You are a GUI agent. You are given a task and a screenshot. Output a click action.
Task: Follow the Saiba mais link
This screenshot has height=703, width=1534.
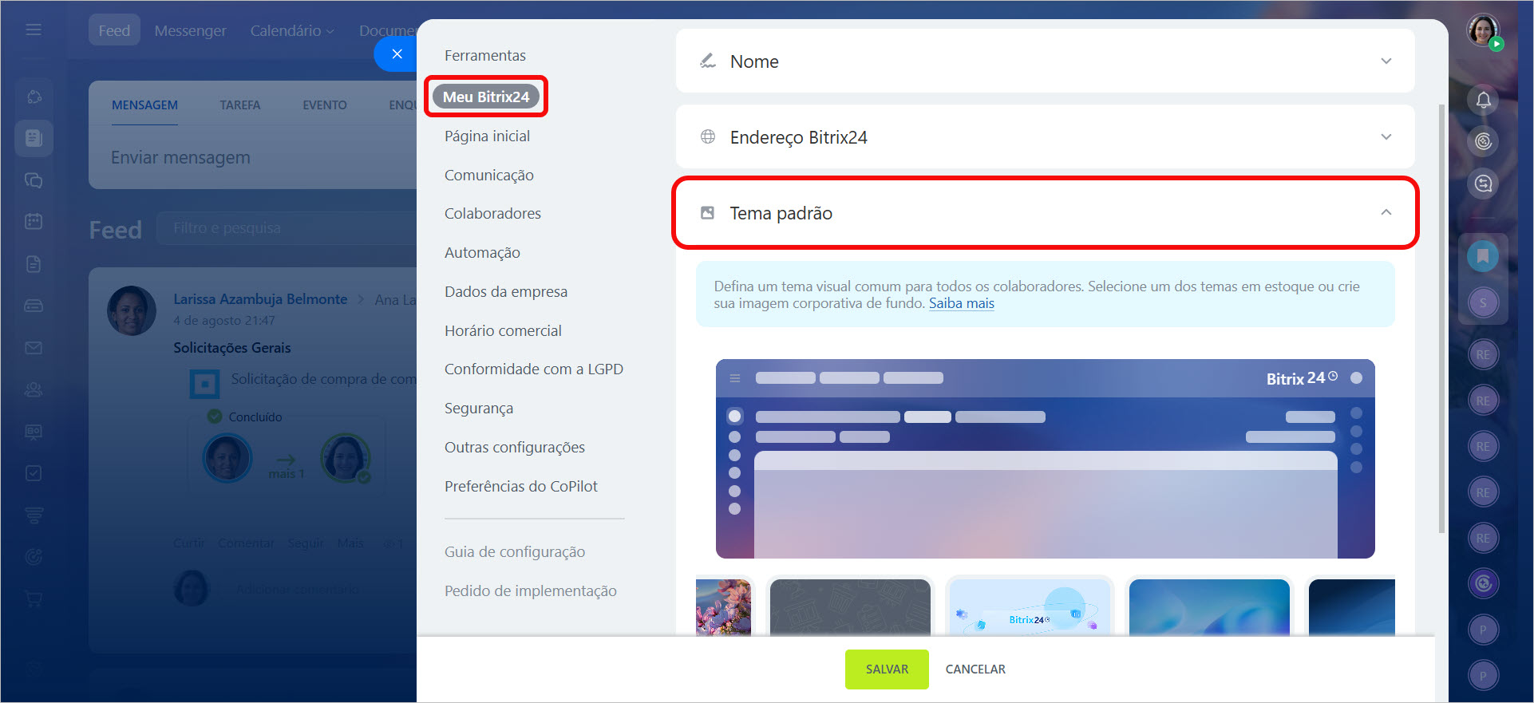(x=962, y=303)
